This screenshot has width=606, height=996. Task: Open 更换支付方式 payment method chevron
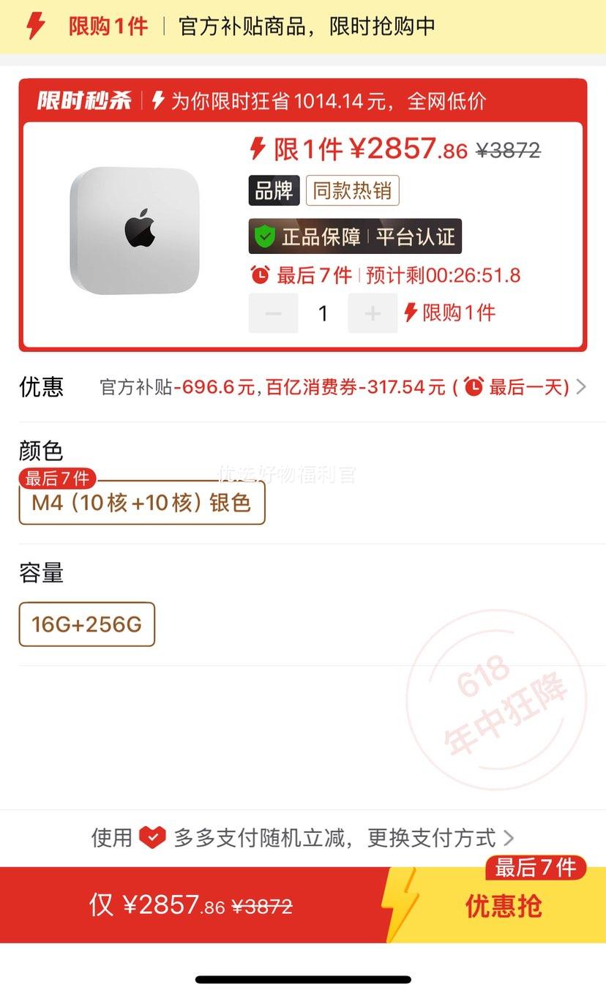(x=509, y=837)
